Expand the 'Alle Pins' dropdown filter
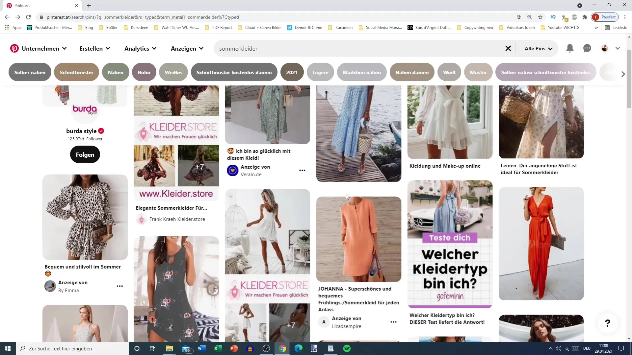The width and height of the screenshot is (632, 355). pos(538,48)
